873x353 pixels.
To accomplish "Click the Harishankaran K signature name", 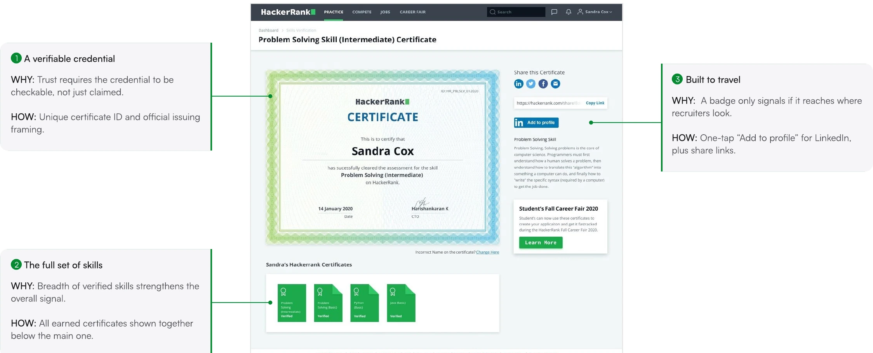I will 430,209.
